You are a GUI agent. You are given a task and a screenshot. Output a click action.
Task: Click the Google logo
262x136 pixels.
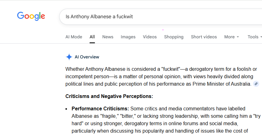[x=31, y=16]
